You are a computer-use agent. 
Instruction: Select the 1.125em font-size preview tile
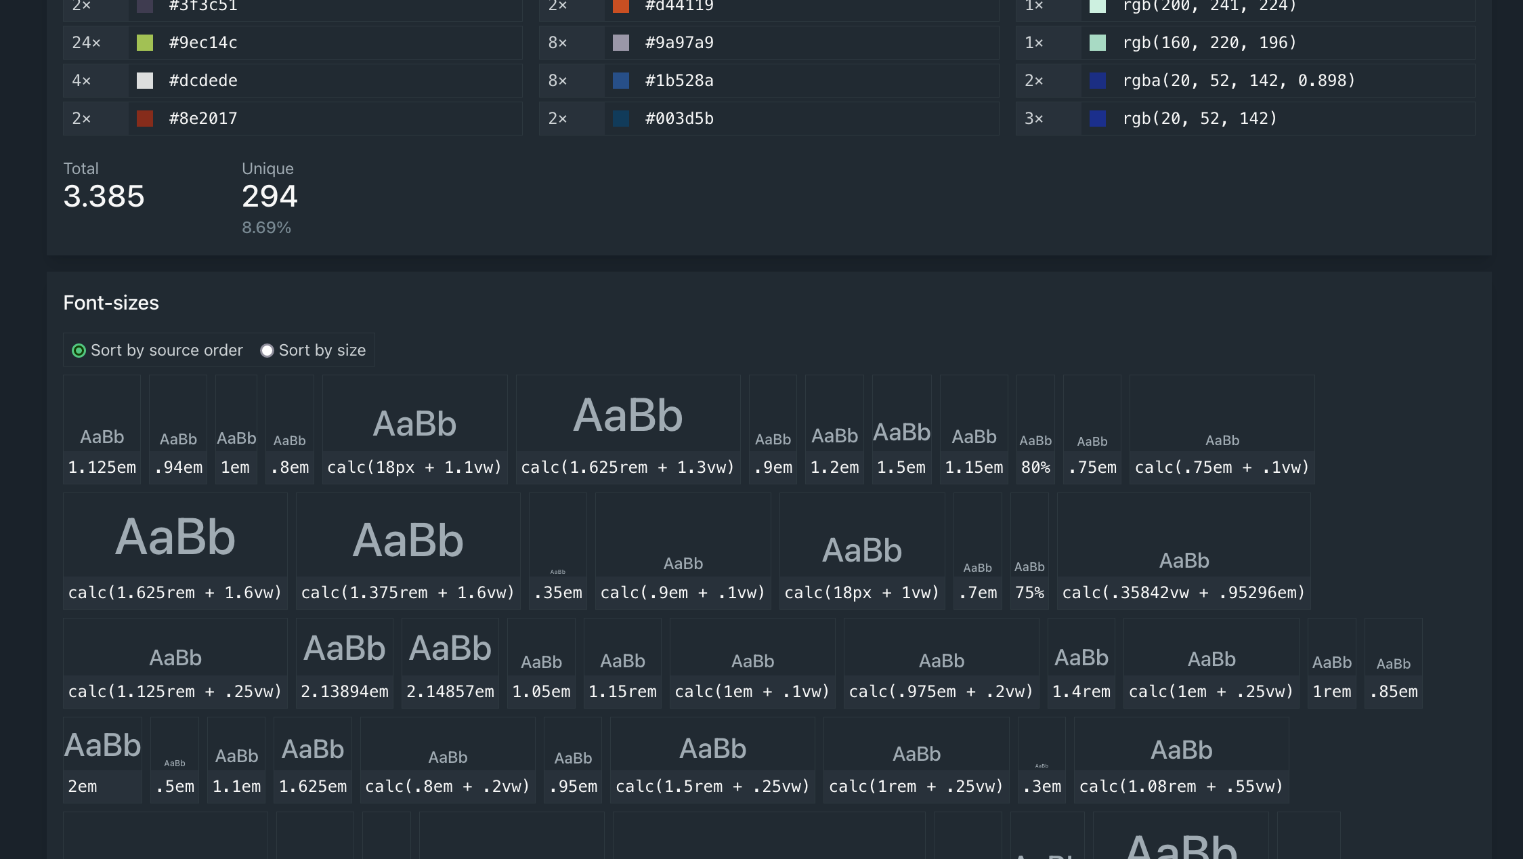pyautogui.click(x=102, y=429)
